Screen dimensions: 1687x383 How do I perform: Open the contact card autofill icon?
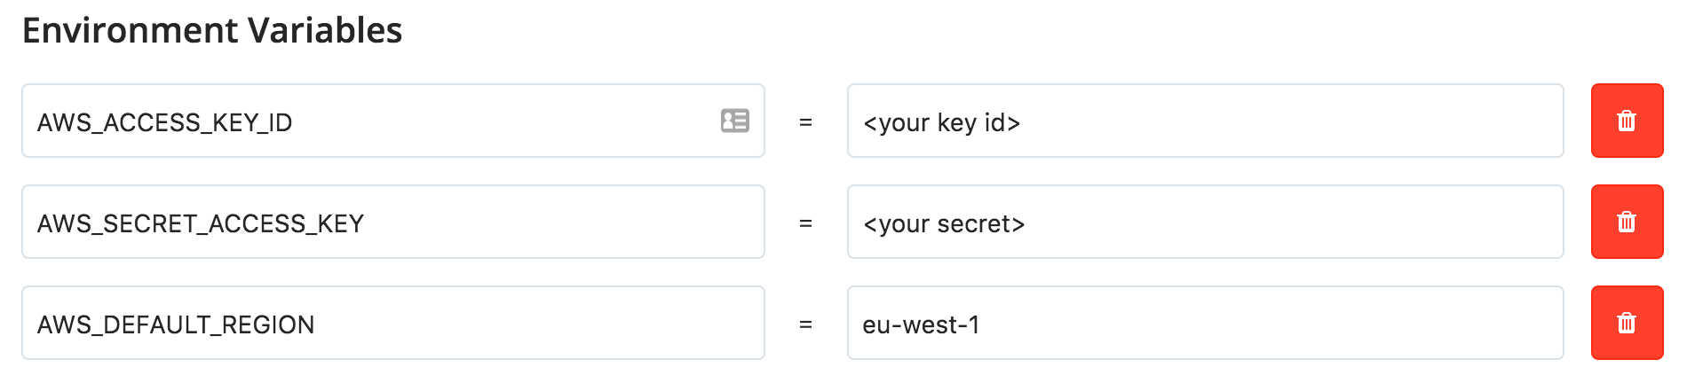click(x=735, y=121)
